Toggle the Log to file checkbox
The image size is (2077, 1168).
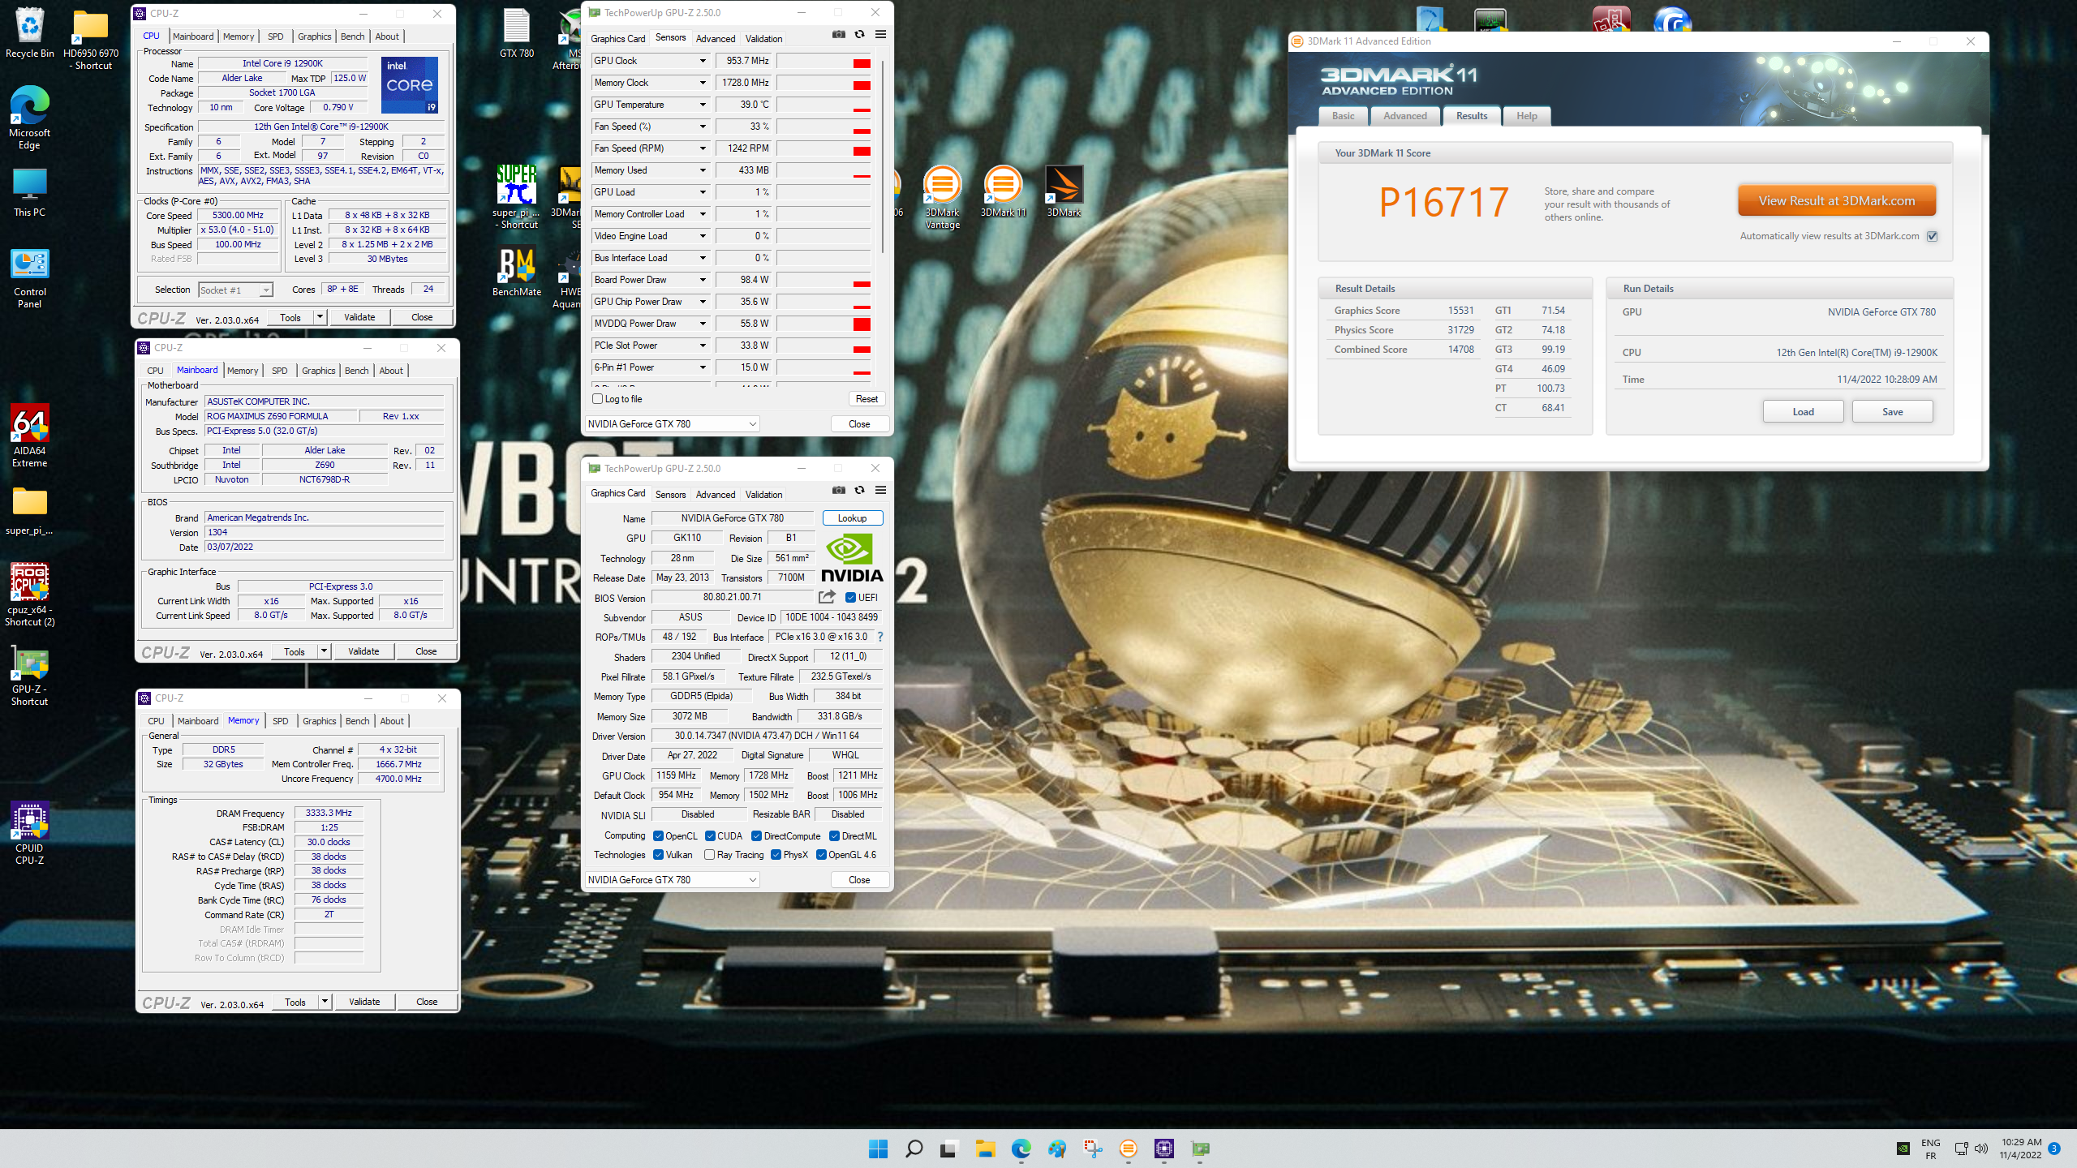[598, 399]
